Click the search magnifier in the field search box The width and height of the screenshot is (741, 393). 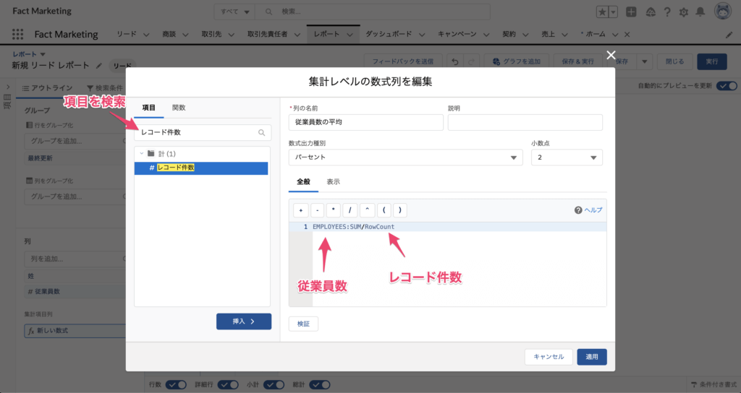tap(261, 133)
